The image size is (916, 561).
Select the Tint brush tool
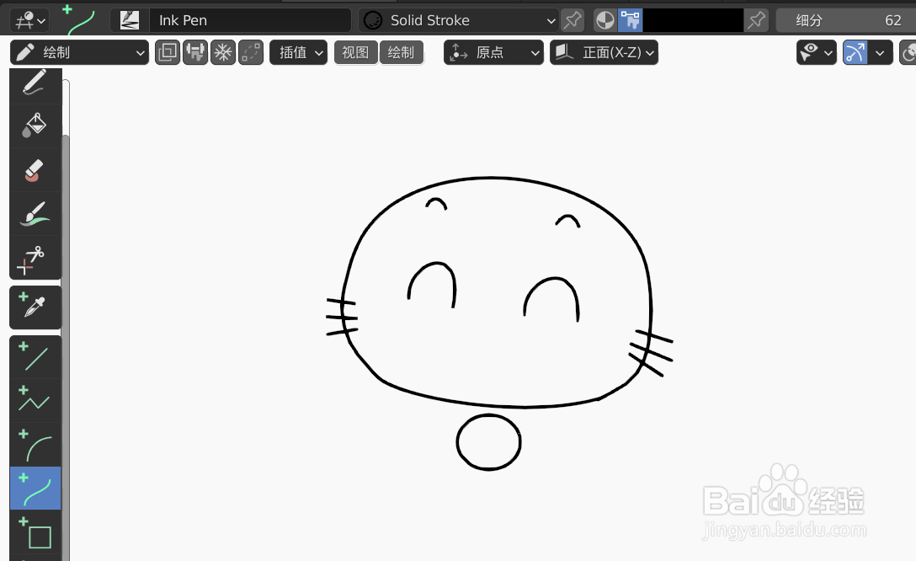point(35,214)
